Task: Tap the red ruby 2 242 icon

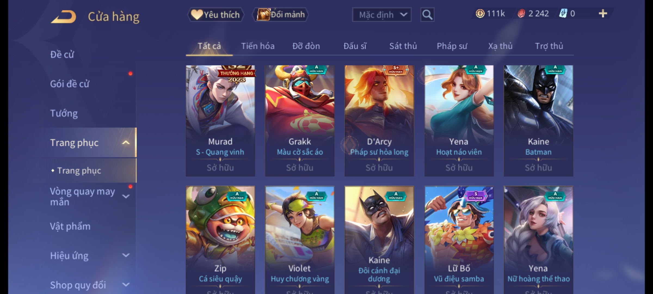Action: (x=521, y=14)
